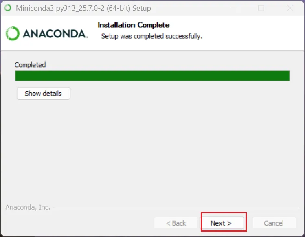The image size is (305, 237).
Task: Click the divider line beside Anaconda, Inc.
Action: (x=176, y=208)
